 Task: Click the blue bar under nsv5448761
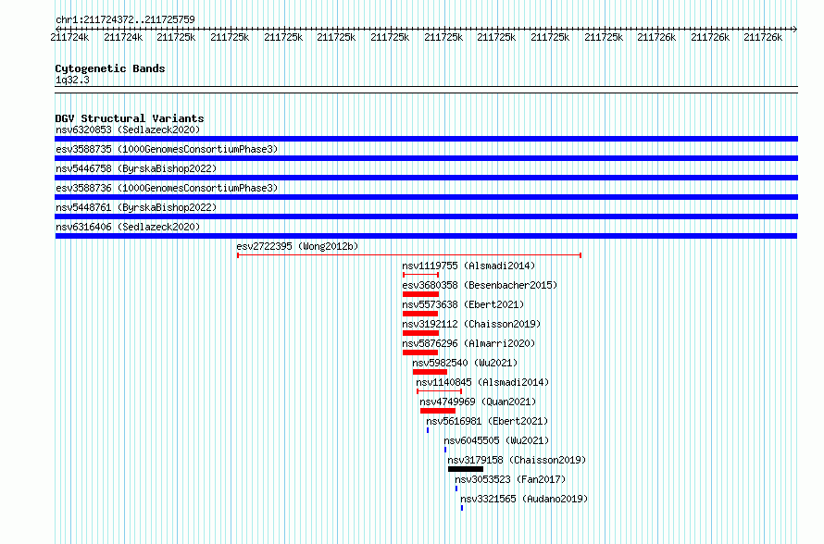pos(426,216)
